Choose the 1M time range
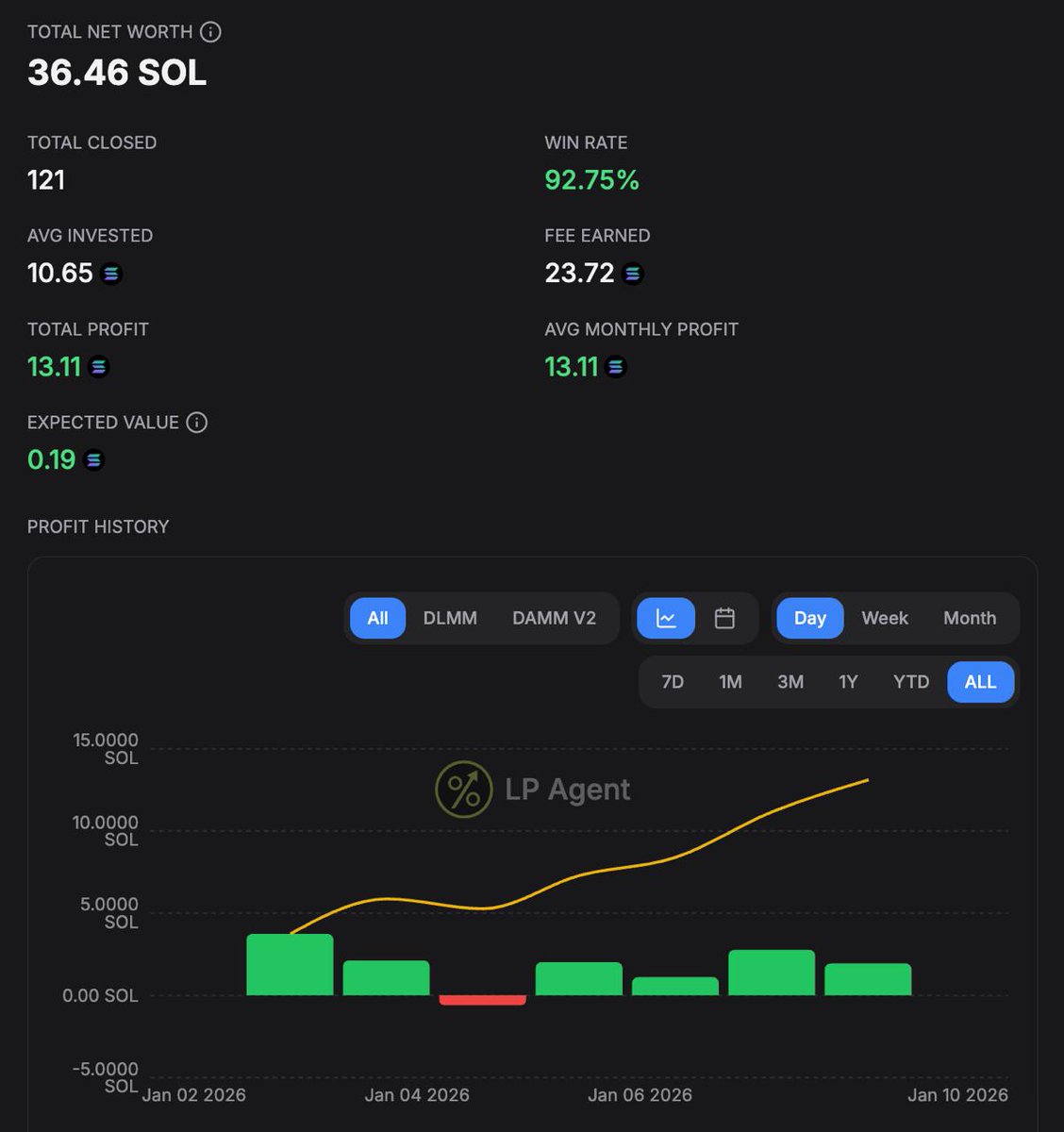 click(x=730, y=681)
